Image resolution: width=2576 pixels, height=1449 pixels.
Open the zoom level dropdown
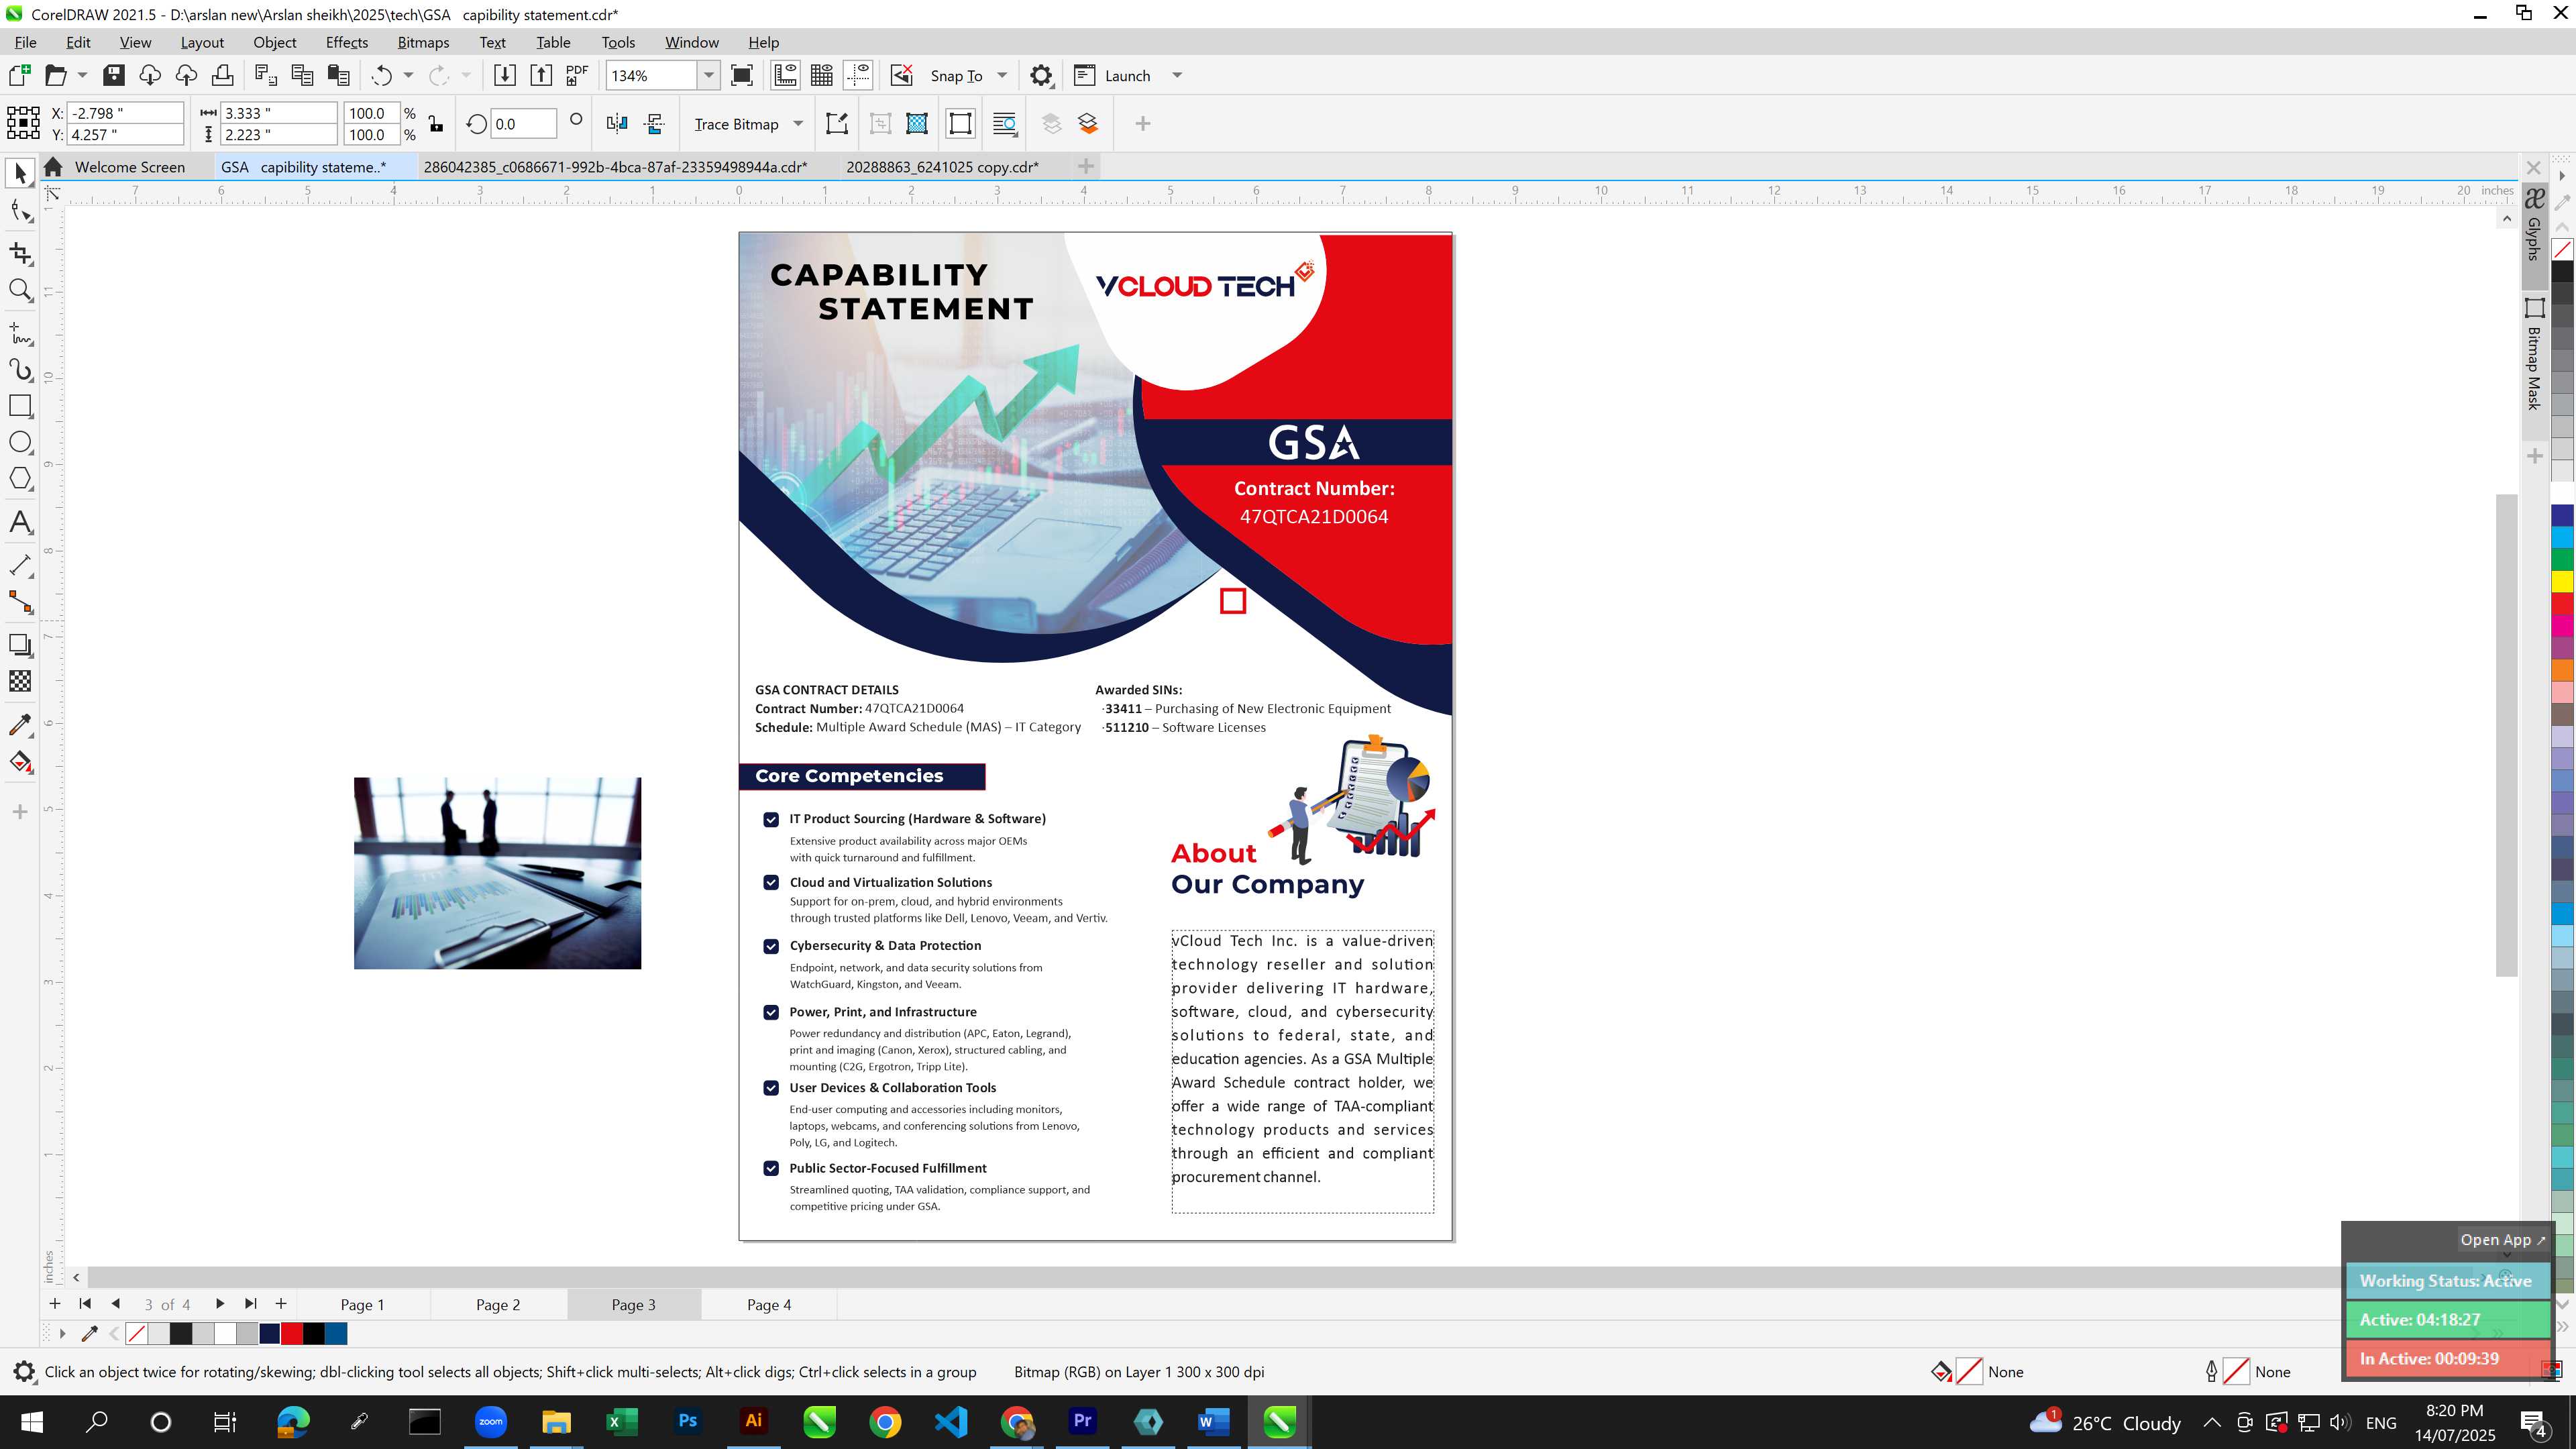(x=709, y=76)
